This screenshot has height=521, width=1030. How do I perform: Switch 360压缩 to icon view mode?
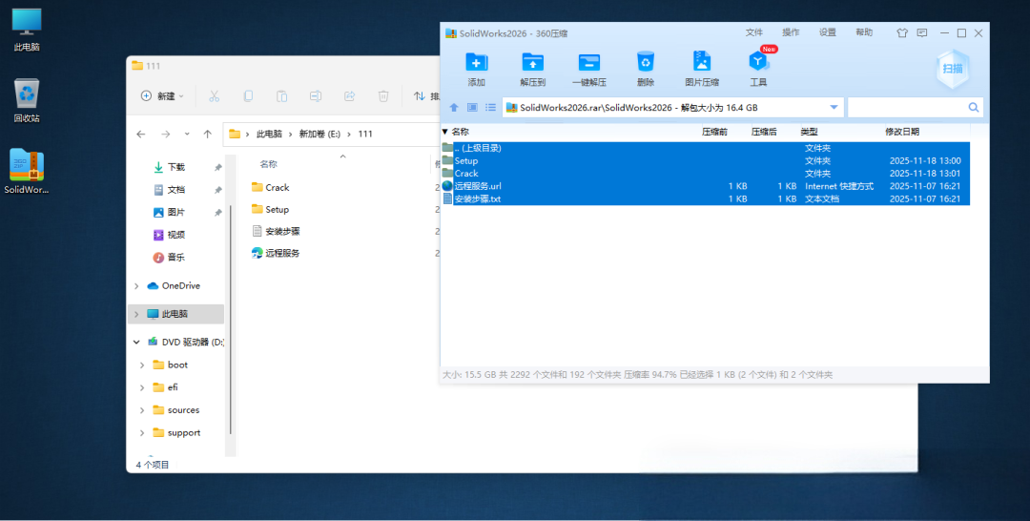[472, 108]
